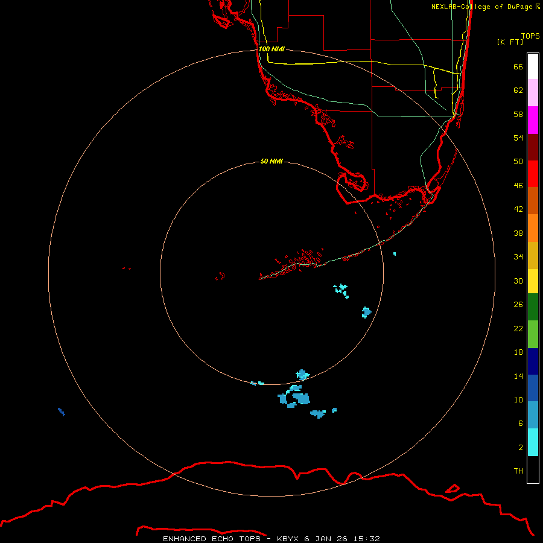Click the bright orange legend swatch

533,228
